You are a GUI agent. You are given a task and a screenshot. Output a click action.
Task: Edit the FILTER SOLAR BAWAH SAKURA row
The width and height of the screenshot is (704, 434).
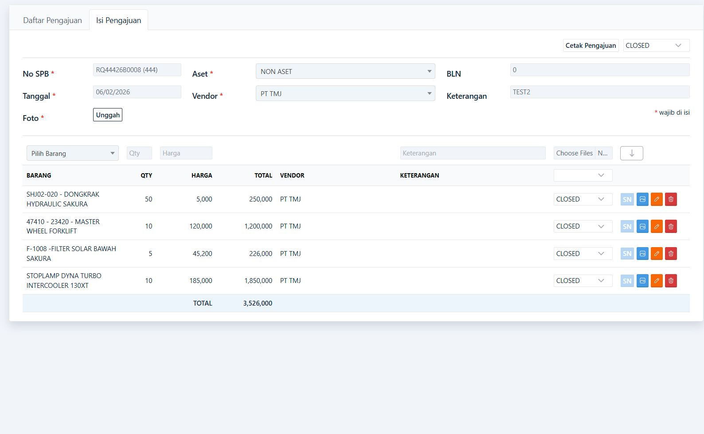coord(657,254)
